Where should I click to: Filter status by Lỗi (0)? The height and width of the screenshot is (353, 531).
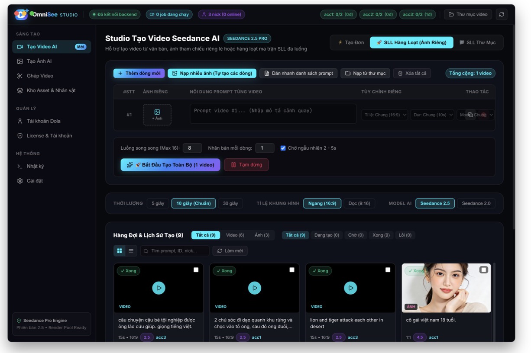click(405, 235)
